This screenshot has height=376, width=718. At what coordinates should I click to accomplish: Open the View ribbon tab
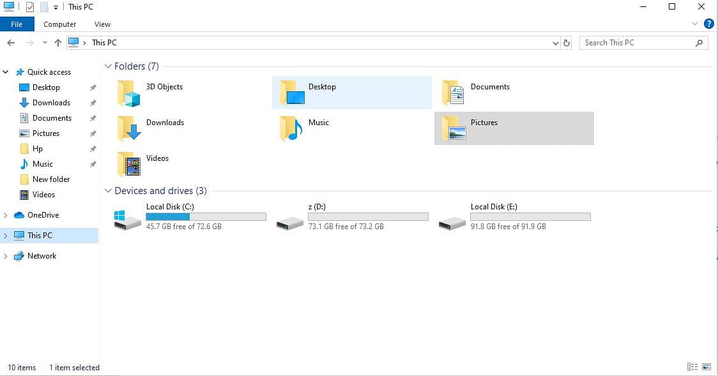(102, 24)
